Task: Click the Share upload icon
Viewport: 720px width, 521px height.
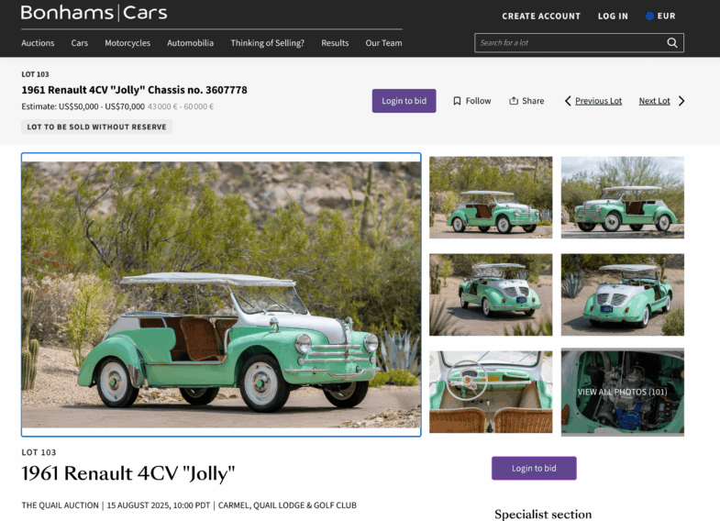Action: pyautogui.click(x=514, y=101)
